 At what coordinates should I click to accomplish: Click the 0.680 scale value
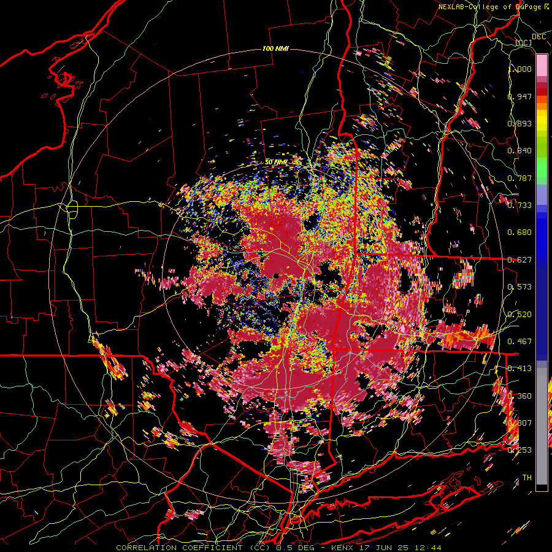(519, 232)
